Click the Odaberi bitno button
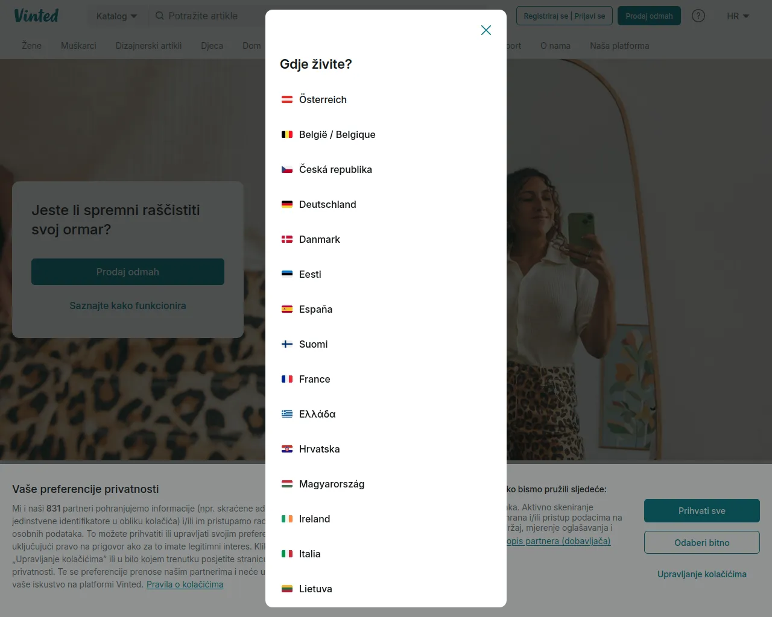This screenshot has width=772, height=617. (702, 542)
